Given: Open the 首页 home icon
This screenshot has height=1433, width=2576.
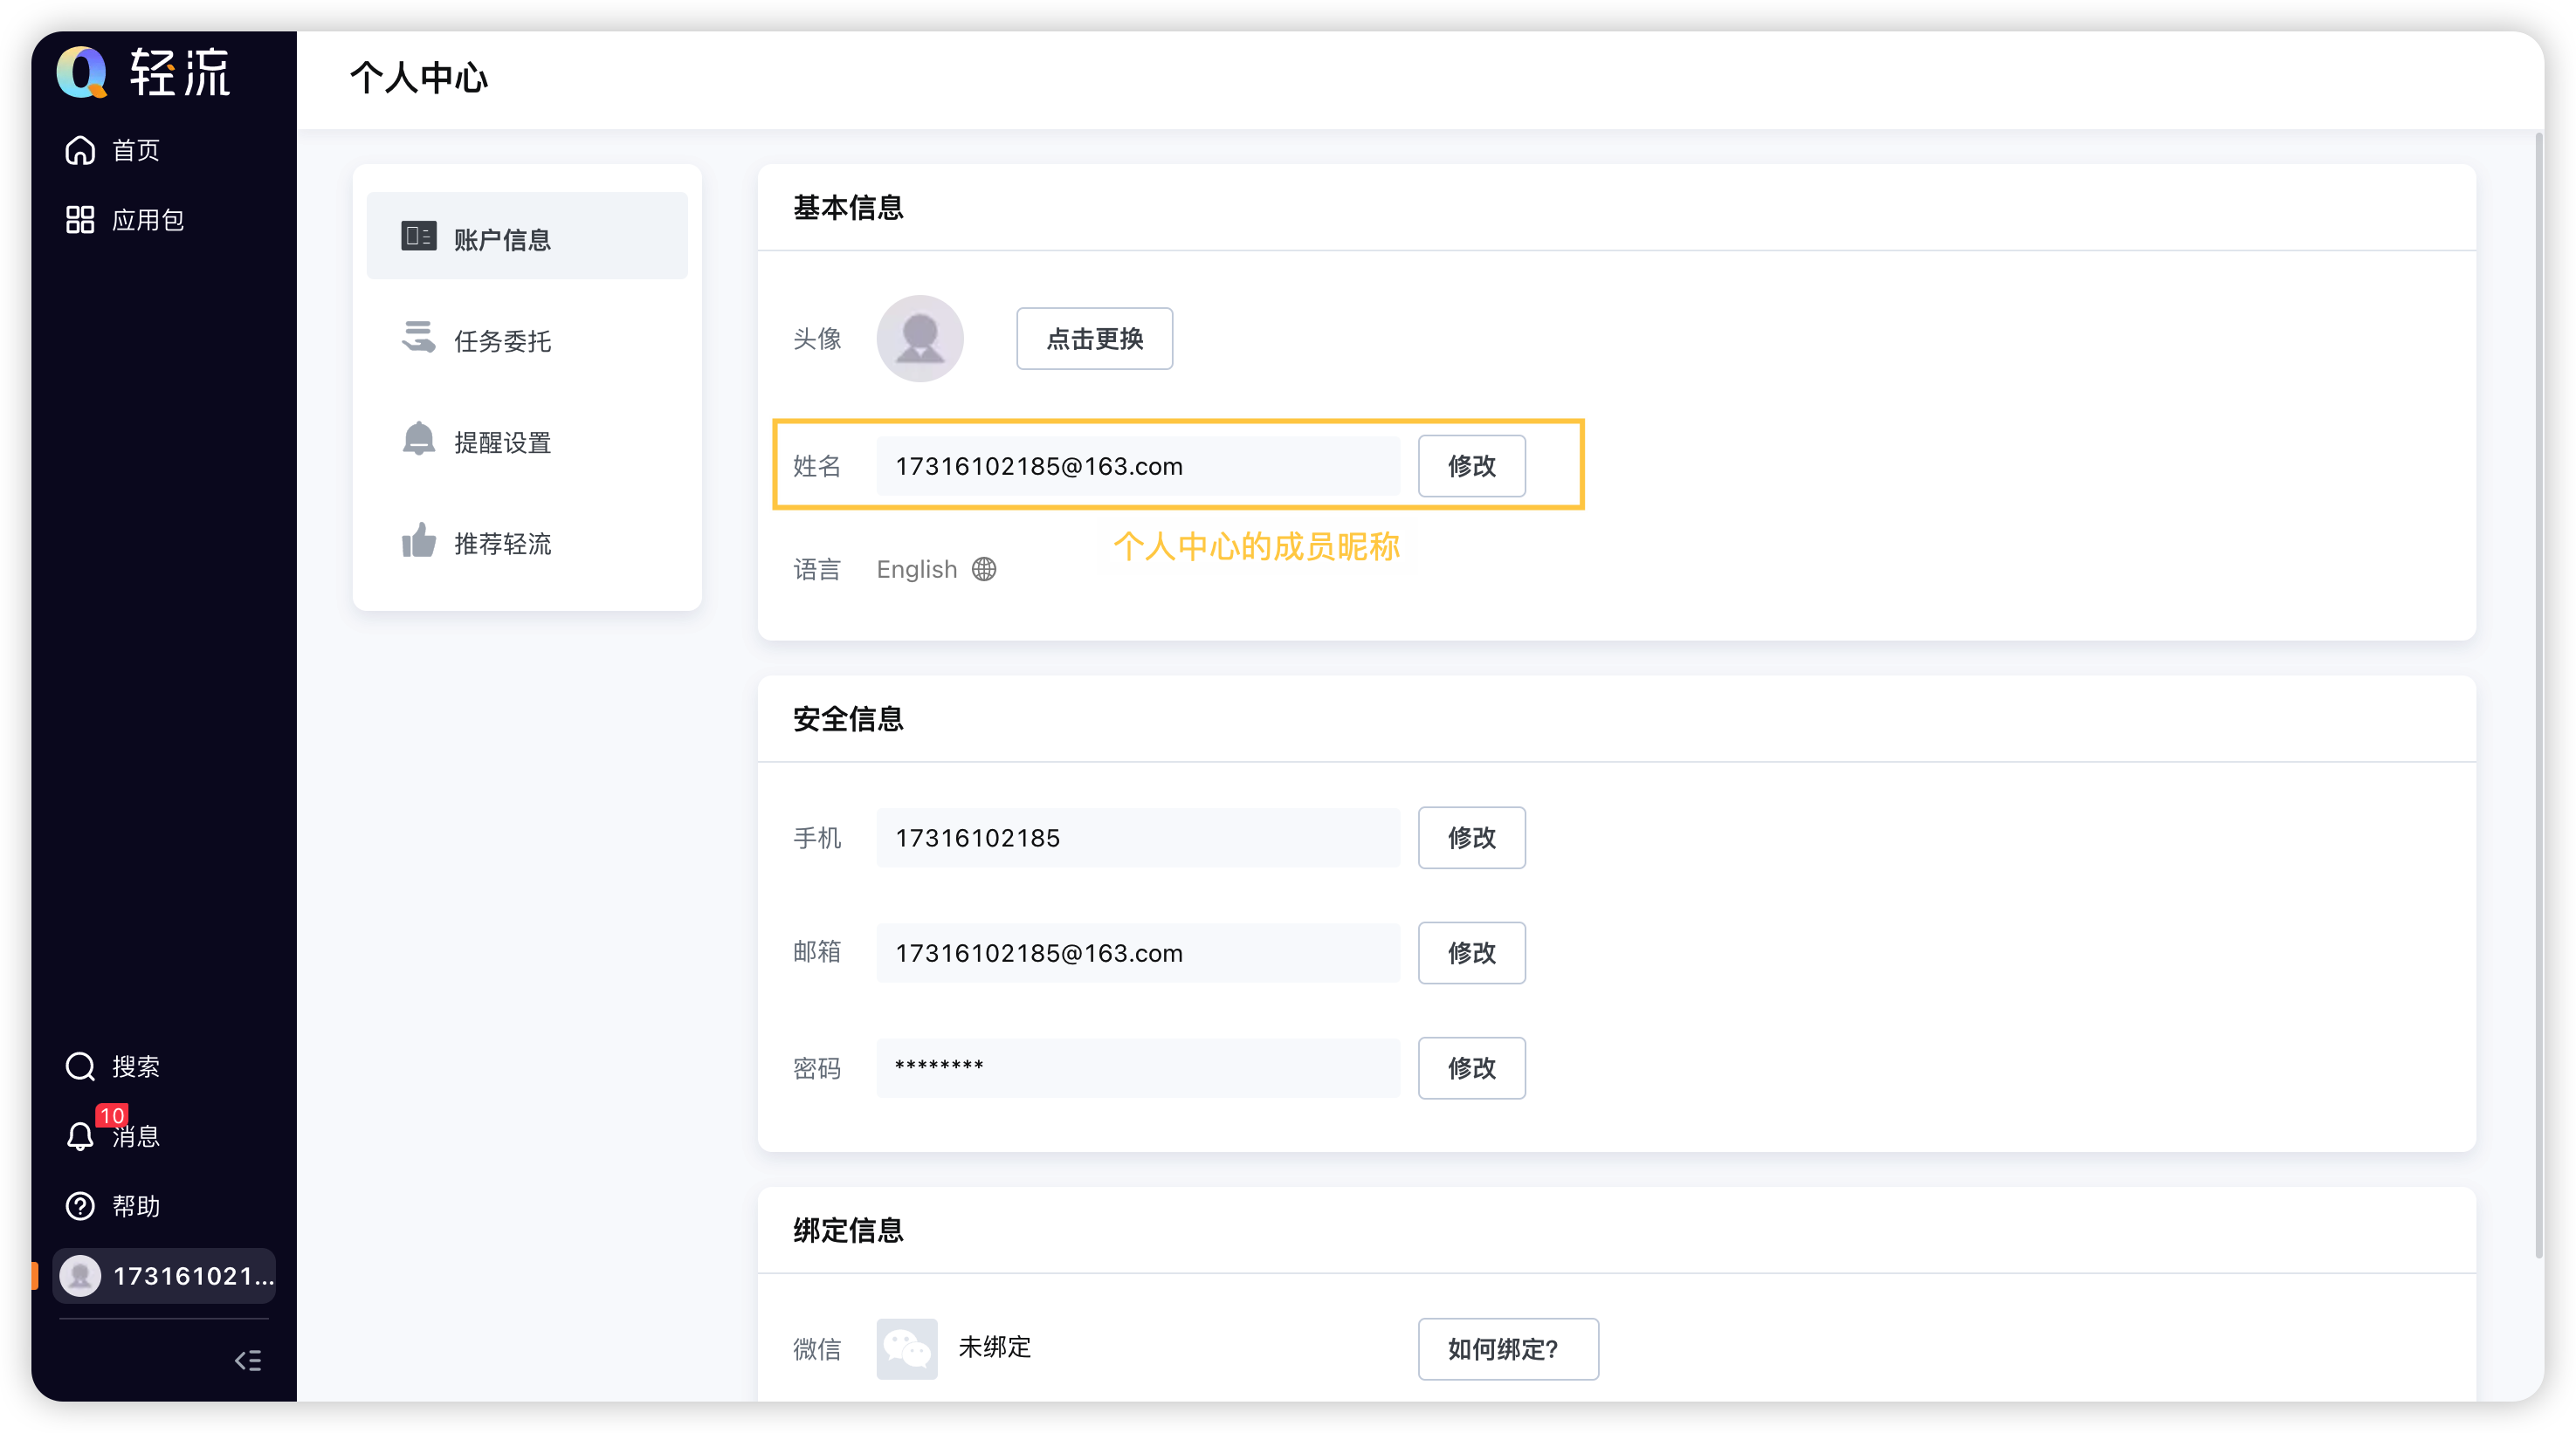Looking at the screenshot, I should (80, 150).
